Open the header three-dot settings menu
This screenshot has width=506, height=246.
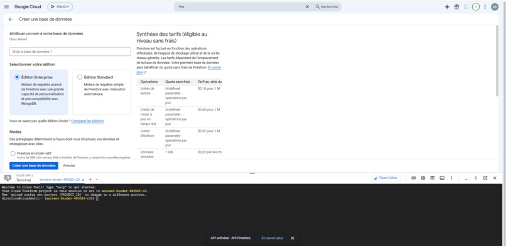485,7
